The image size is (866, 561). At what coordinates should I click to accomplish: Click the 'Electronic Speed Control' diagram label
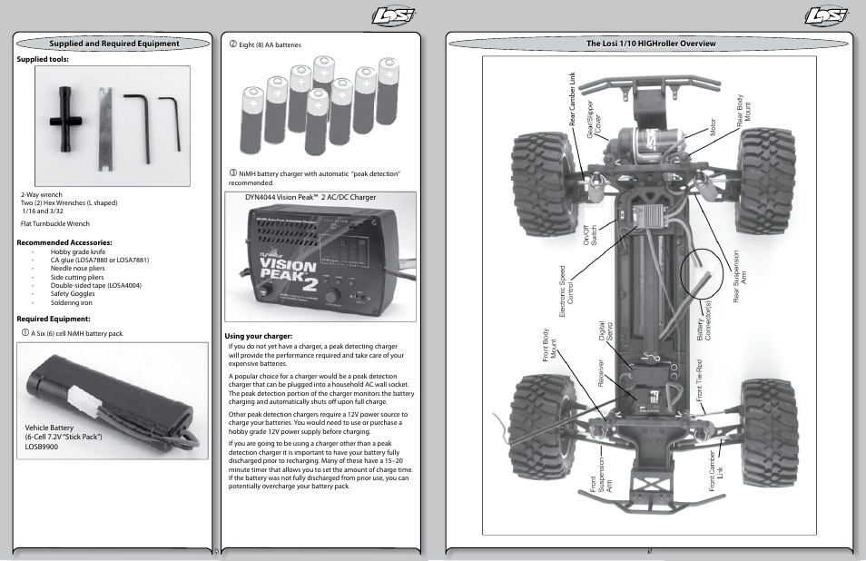tap(566, 291)
